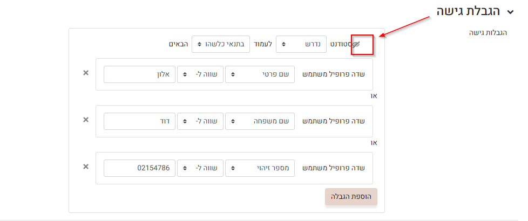Collapse the הגבלת גישה section chevron
The image size is (528, 221).
pos(510,12)
